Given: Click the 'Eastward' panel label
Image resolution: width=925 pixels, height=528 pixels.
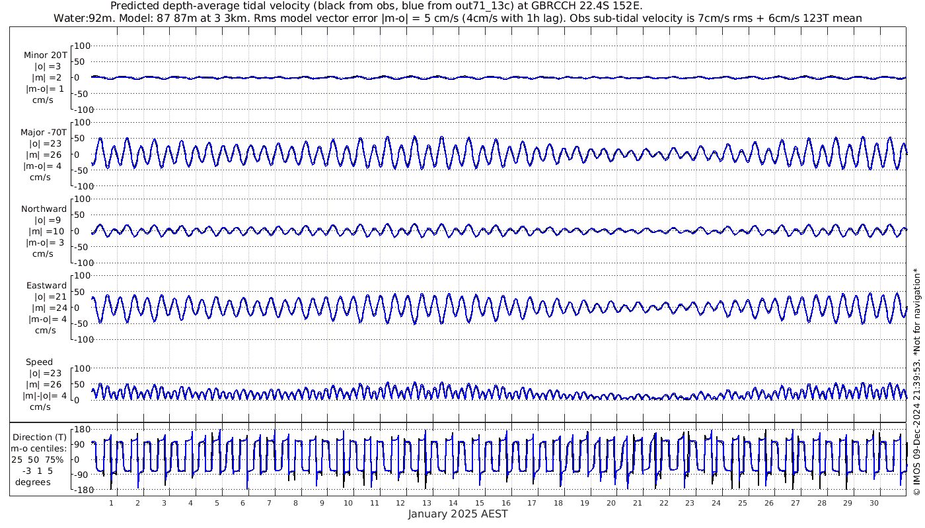Looking at the screenshot, I should click(x=46, y=286).
